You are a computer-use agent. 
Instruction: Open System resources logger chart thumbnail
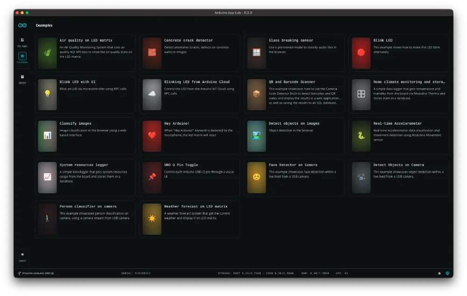pyautogui.click(x=47, y=177)
